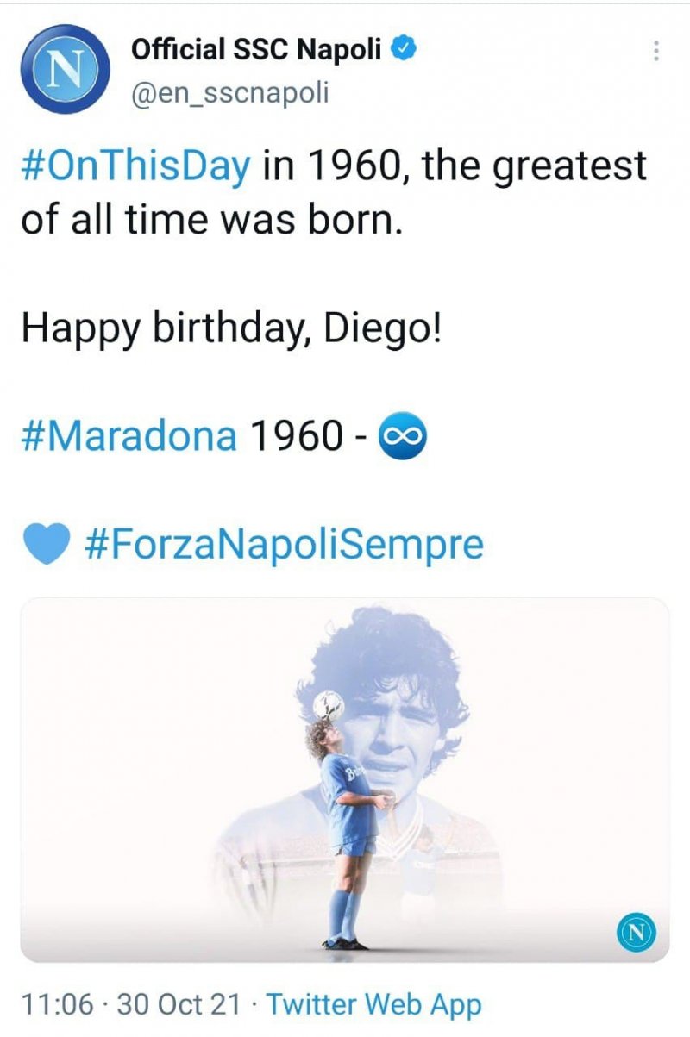Click the "Happy birthday, Diego!" text
The width and height of the screenshot is (690, 1037).
(x=231, y=328)
